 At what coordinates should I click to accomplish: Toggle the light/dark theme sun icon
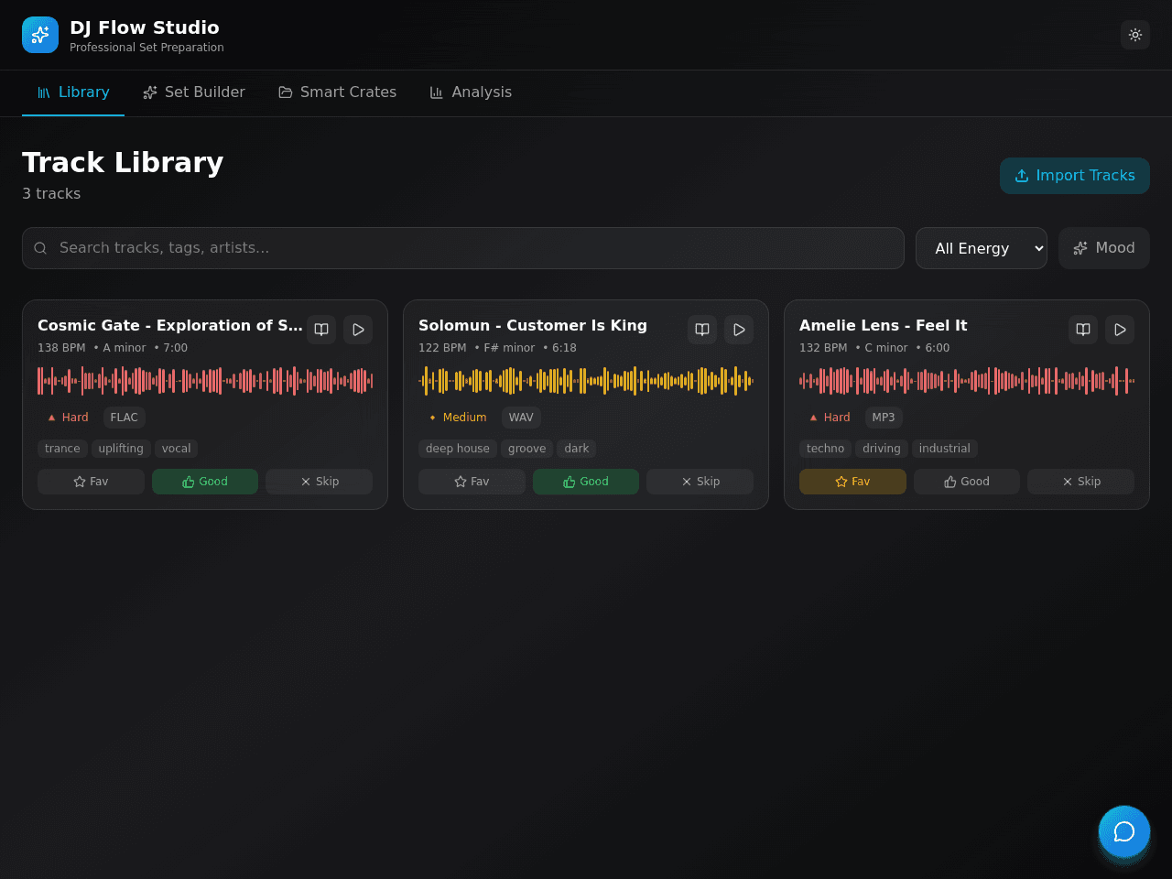click(x=1135, y=35)
